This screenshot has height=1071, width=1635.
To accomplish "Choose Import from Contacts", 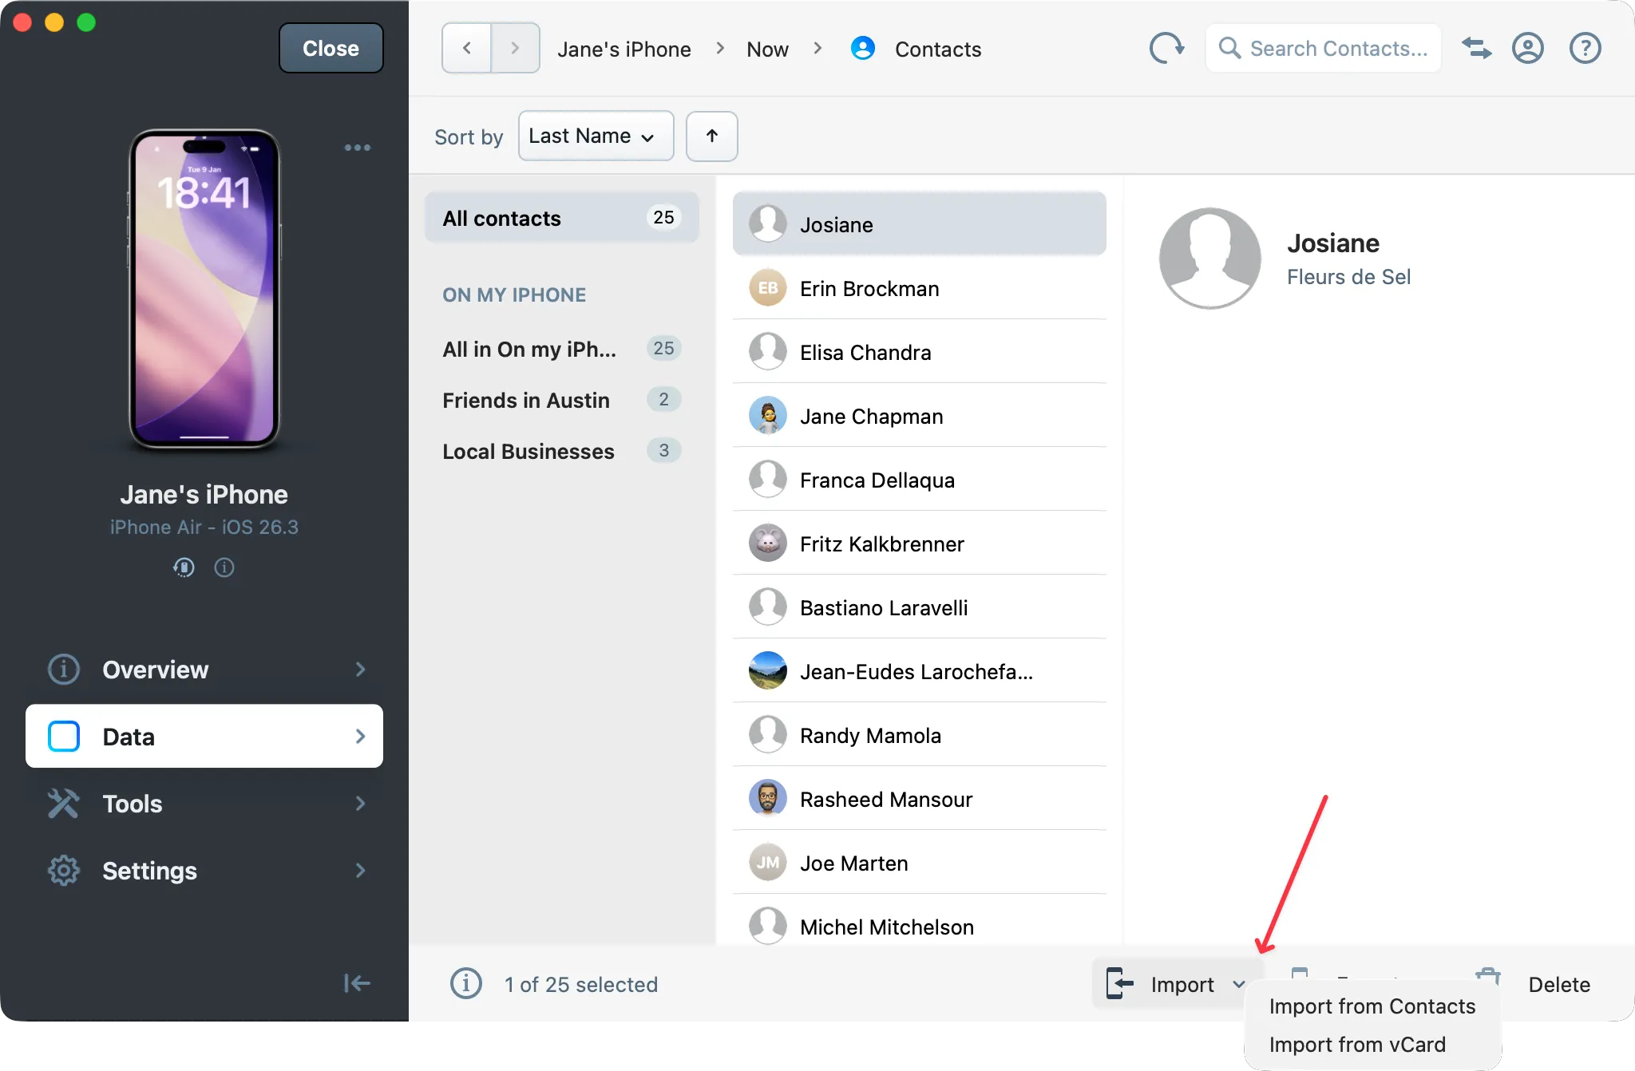I will coord(1372,1006).
